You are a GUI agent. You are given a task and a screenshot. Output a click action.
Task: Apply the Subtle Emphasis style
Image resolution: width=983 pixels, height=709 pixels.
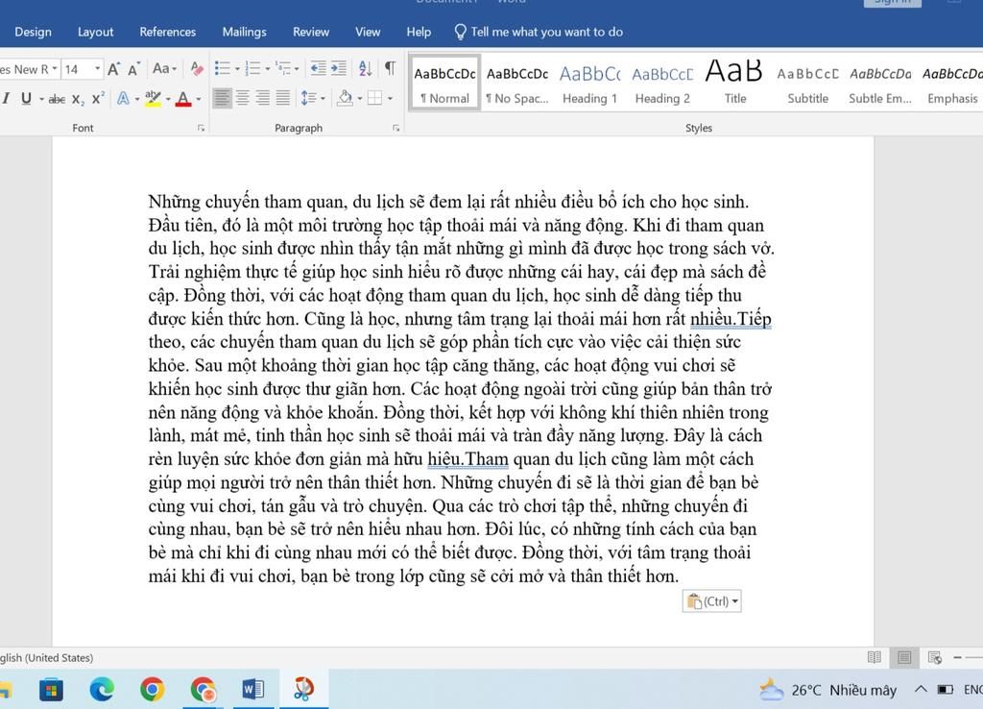[x=880, y=84]
